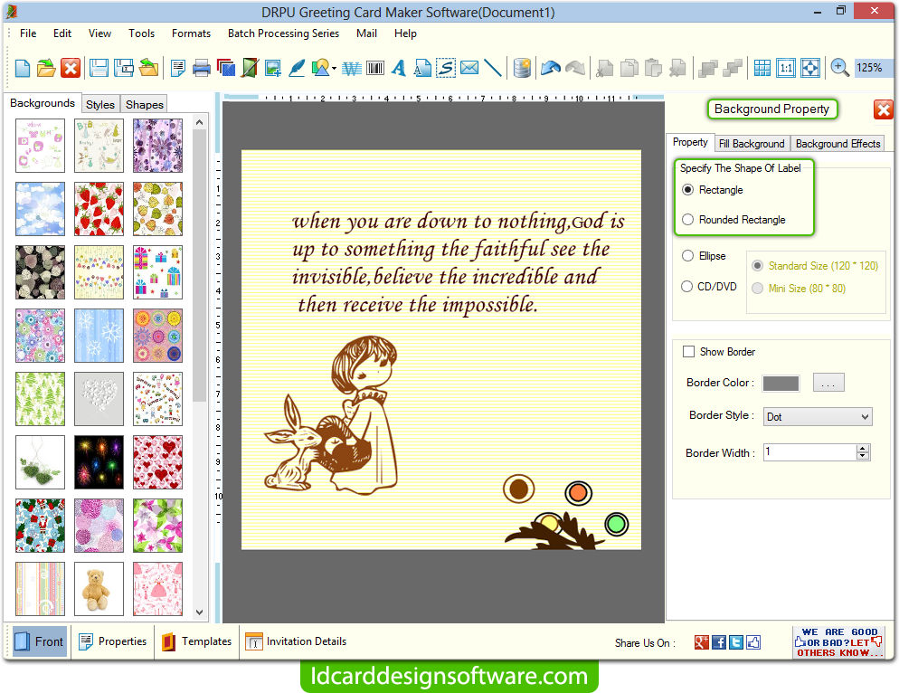
Task: Click the Templates button at bottom
Action: pyautogui.click(x=196, y=641)
